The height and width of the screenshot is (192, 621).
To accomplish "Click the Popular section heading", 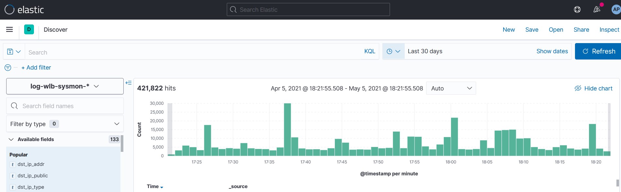I will point(19,155).
